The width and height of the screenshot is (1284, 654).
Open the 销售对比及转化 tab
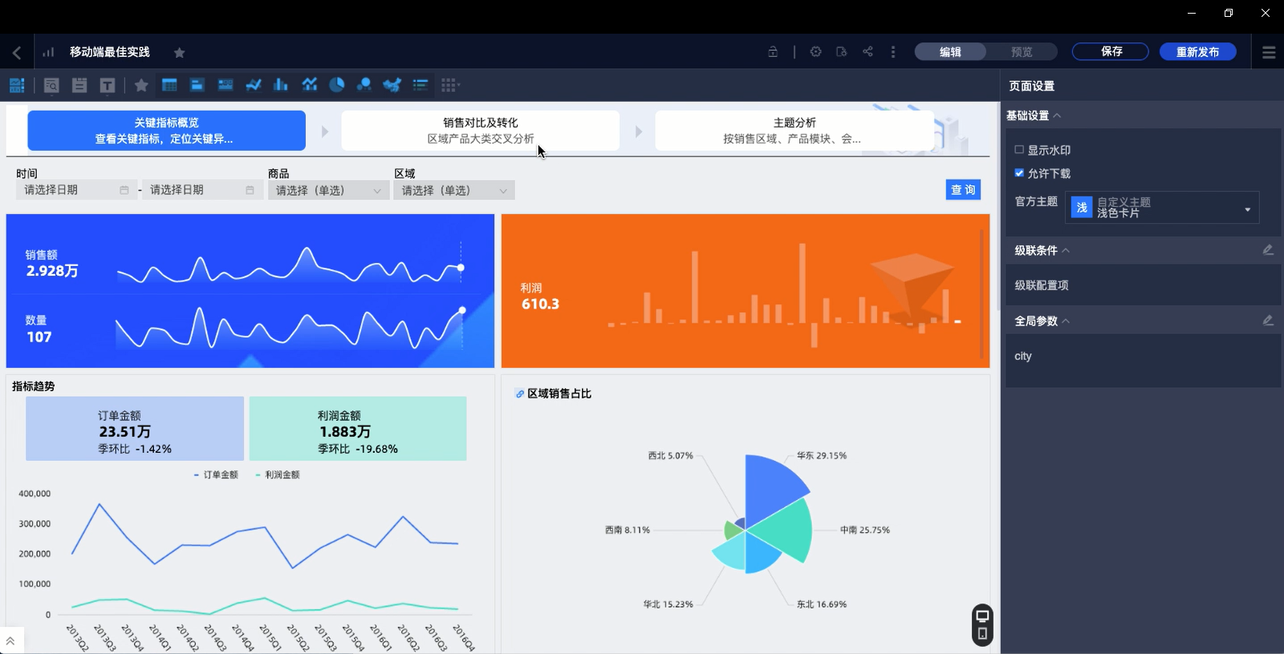(x=480, y=131)
